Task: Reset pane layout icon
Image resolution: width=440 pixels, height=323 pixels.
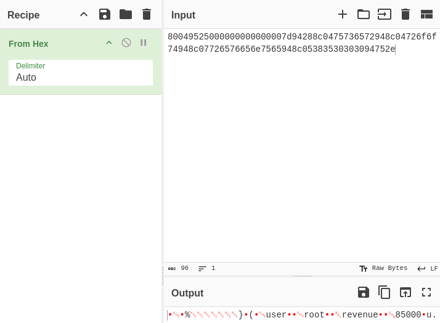Action: [x=426, y=14]
